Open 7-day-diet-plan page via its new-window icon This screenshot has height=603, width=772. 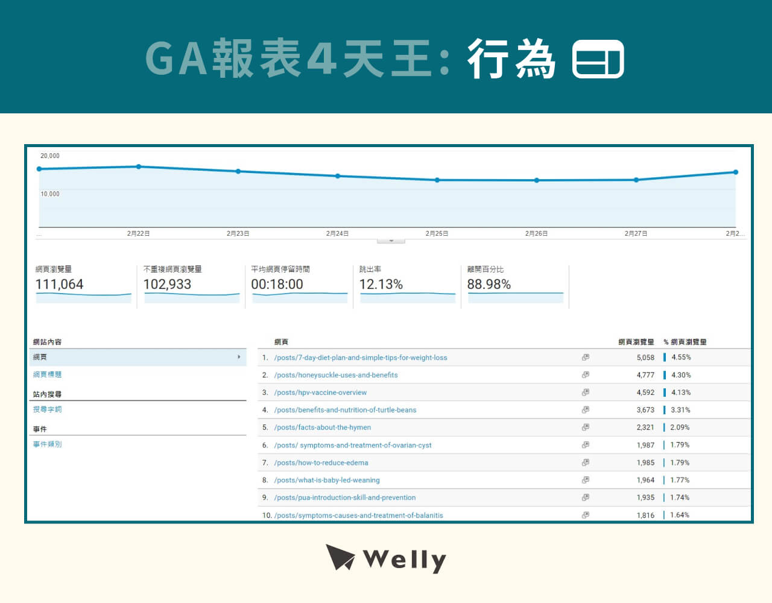(x=585, y=358)
